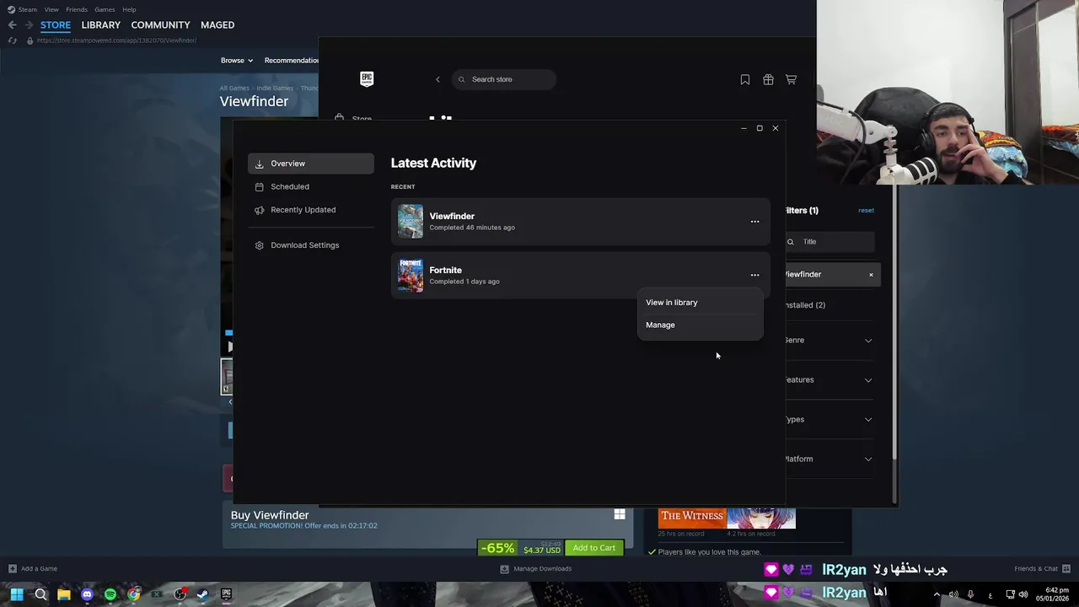This screenshot has width=1079, height=607.
Task: Click Add a Game in Steam
Action: tap(33, 569)
